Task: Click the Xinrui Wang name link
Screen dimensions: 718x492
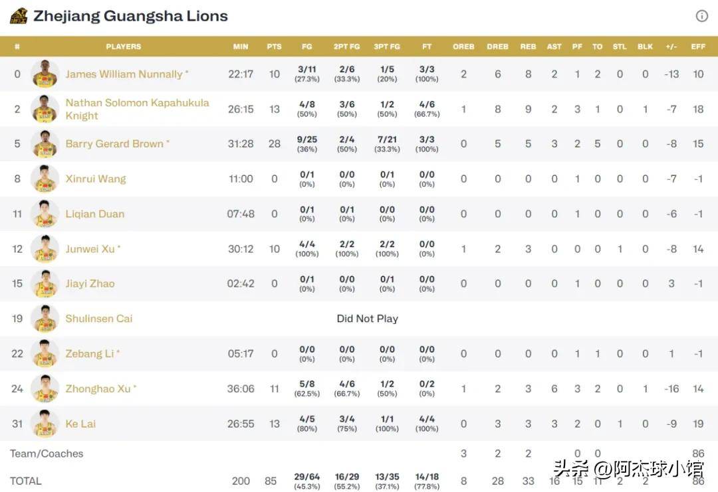Action: click(x=95, y=179)
